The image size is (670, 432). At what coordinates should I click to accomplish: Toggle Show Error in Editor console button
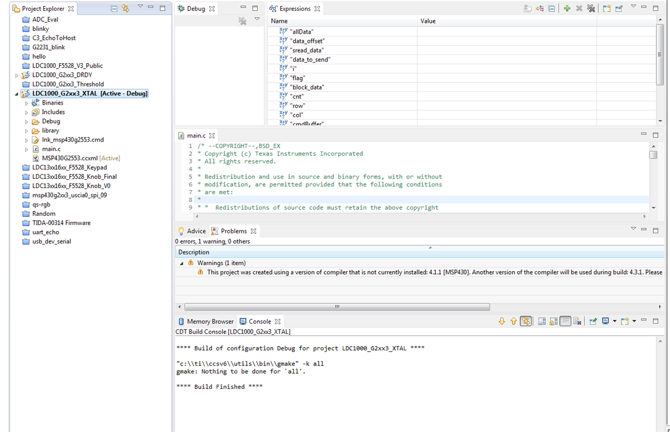(x=526, y=321)
